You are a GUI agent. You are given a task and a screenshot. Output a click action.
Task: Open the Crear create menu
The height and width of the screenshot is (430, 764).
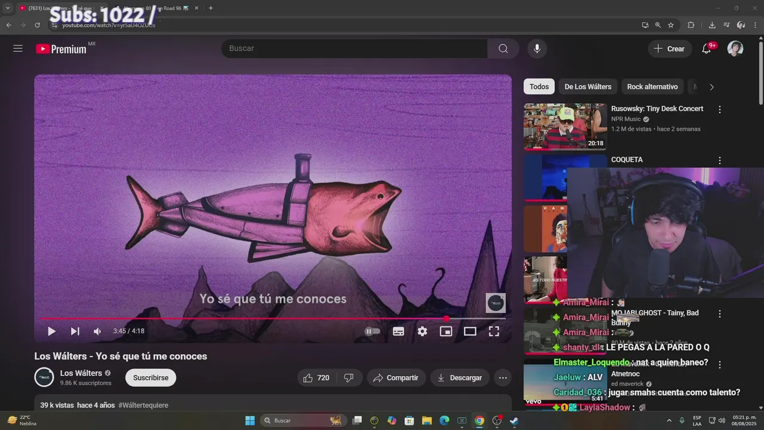click(670, 48)
